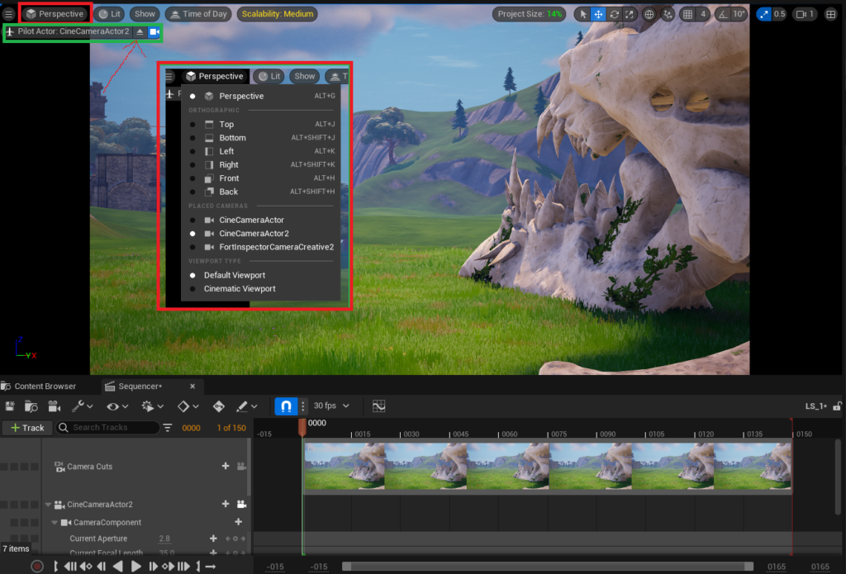Jump to the sequence end

(197, 567)
